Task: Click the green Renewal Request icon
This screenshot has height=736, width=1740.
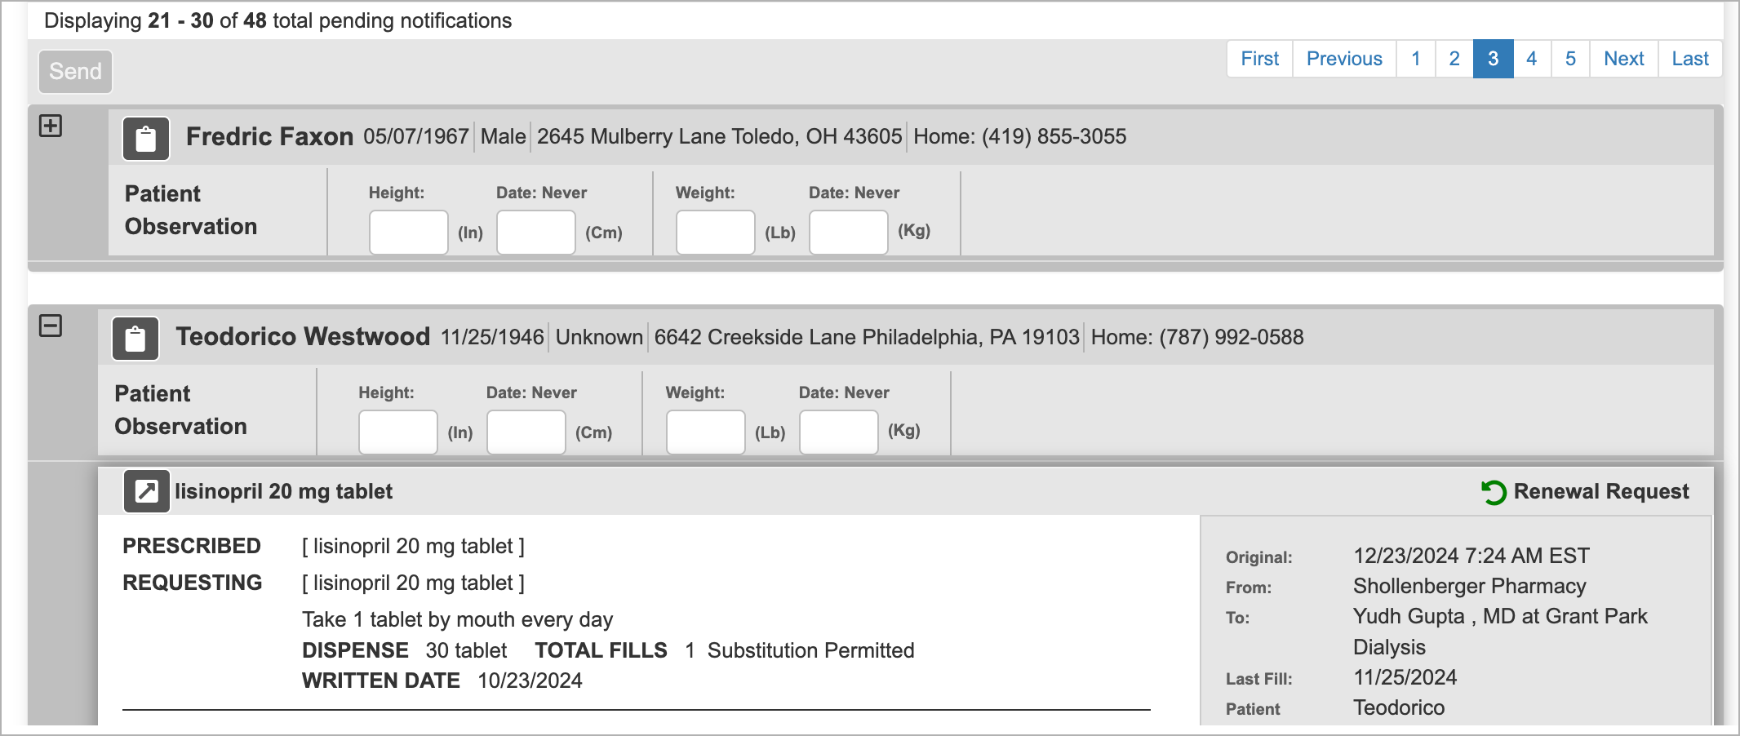Action: [x=1494, y=492]
